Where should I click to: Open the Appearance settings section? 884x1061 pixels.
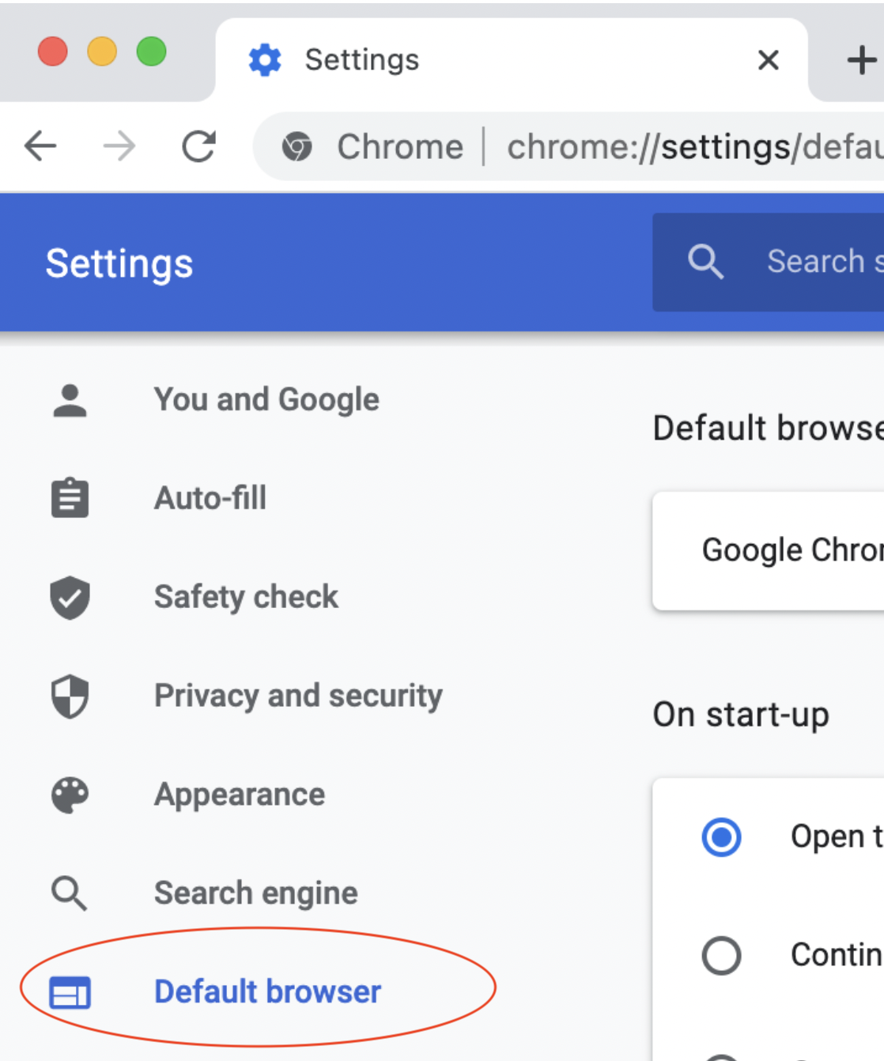coord(240,795)
